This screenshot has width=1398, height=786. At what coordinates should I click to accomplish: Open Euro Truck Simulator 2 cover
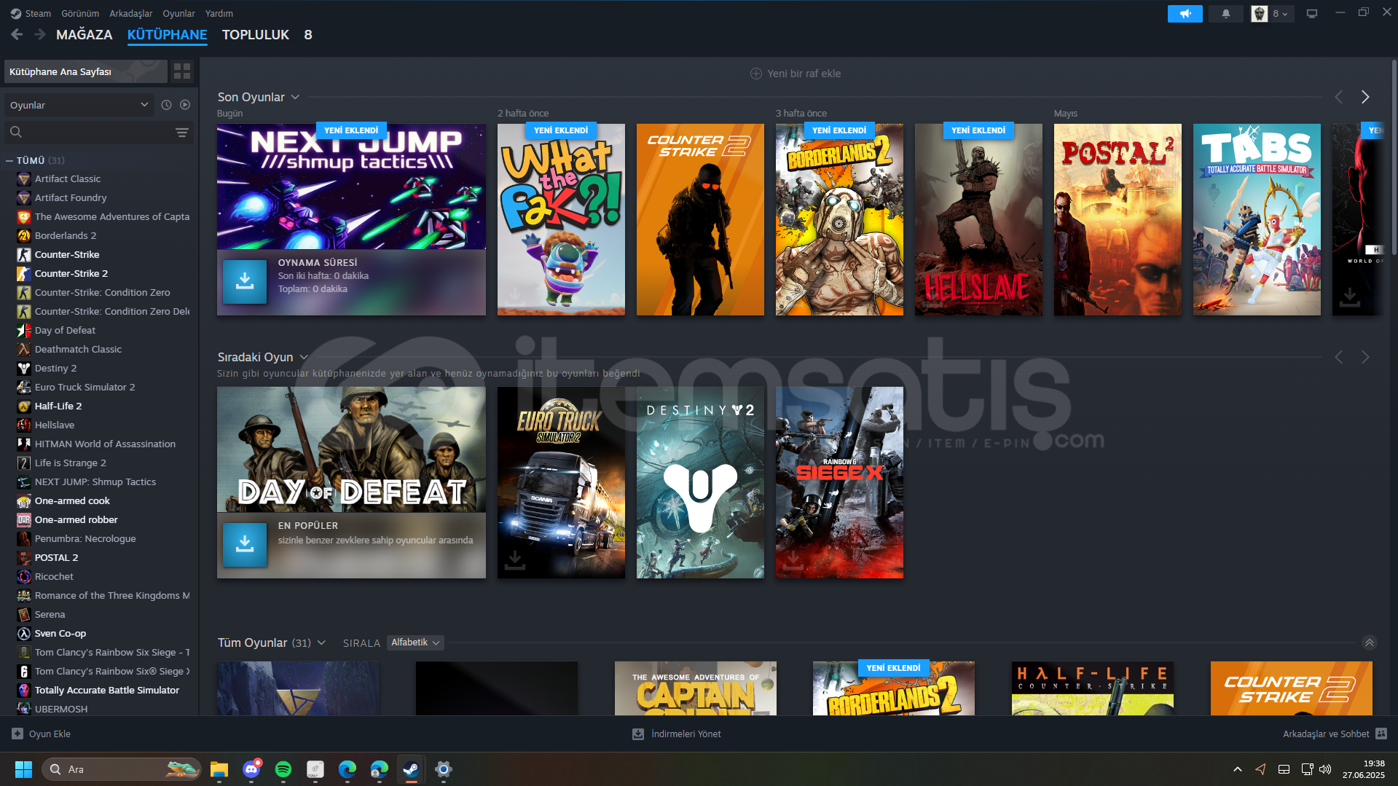click(x=561, y=482)
